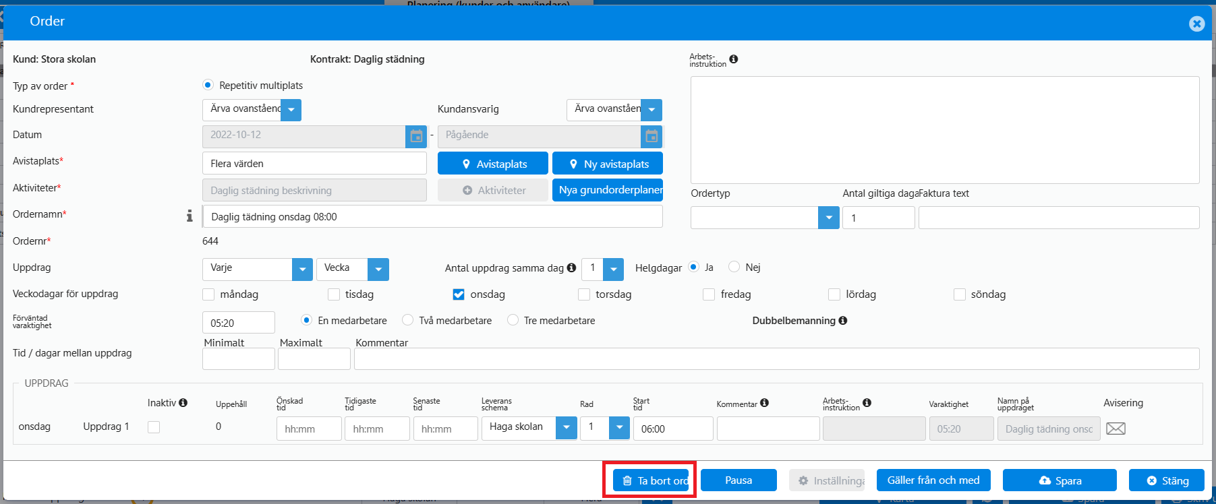Click the Inställningar button

coord(827,480)
